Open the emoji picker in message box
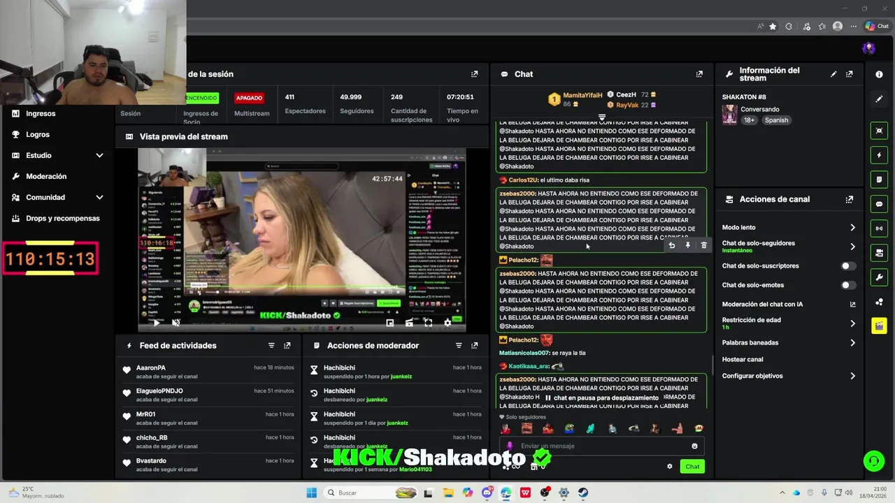 pos(694,446)
